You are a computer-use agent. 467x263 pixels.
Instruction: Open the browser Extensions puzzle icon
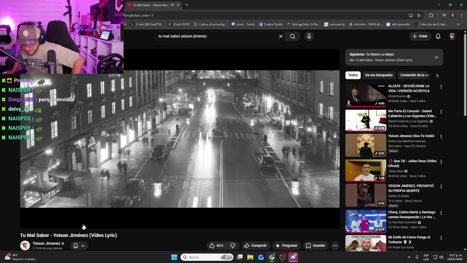431,15
